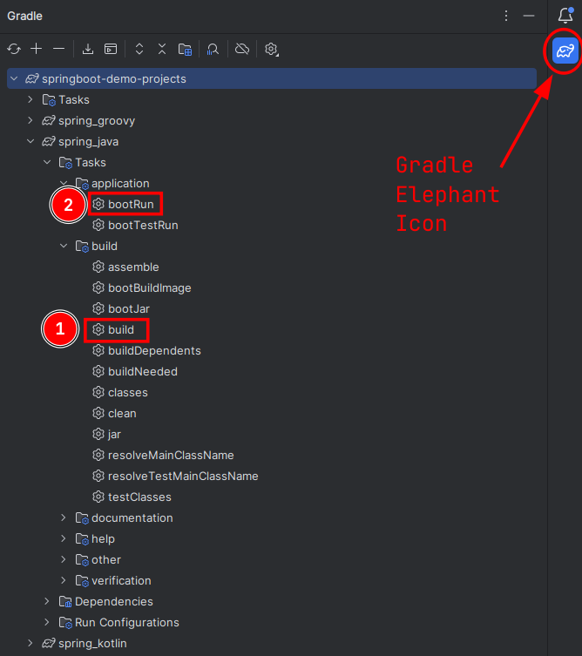Click the Download Sources icon

(88, 49)
